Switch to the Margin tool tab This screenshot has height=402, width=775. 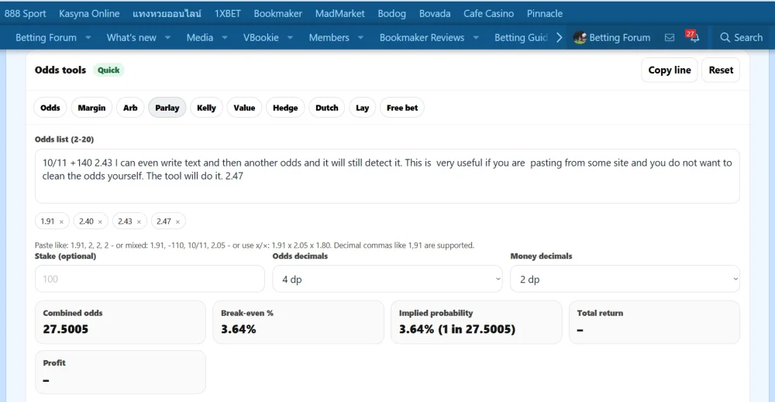pyautogui.click(x=91, y=108)
